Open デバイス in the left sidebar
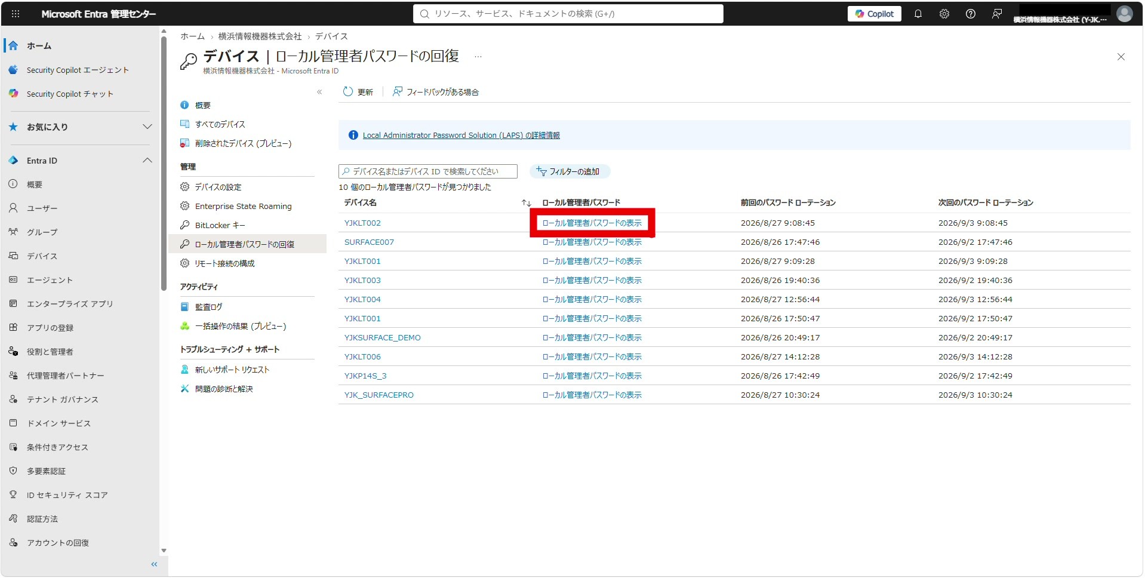This screenshot has height=578, width=1145. 42,256
